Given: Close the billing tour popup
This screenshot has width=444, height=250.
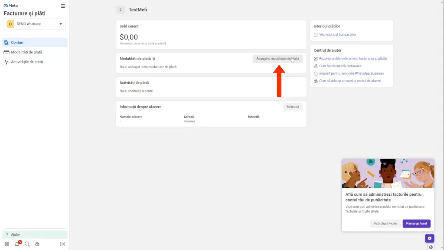Looking at the screenshot, I should [x=429, y=164].
